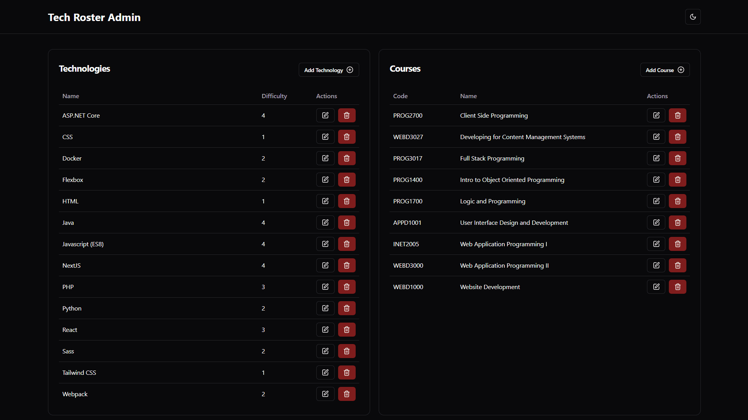The width and height of the screenshot is (748, 420).
Task: Edit the Java technology
Action: 325,222
